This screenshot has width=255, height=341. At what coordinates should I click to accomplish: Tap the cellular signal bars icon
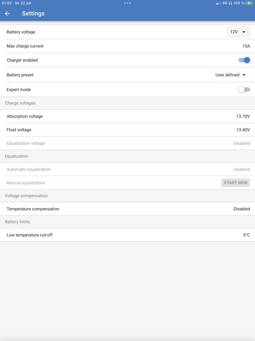point(218,3)
